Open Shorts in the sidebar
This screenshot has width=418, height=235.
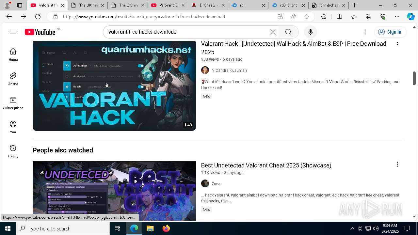click(13, 79)
